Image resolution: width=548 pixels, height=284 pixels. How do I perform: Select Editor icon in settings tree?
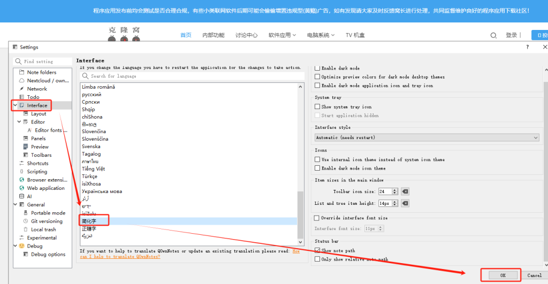pos(26,122)
